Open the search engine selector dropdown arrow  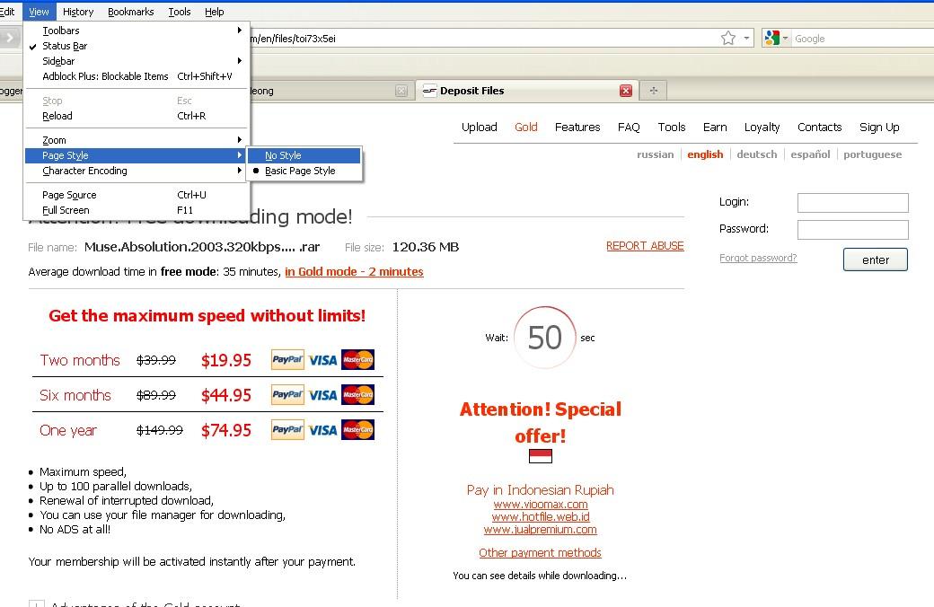pyautogui.click(x=785, y=38)
